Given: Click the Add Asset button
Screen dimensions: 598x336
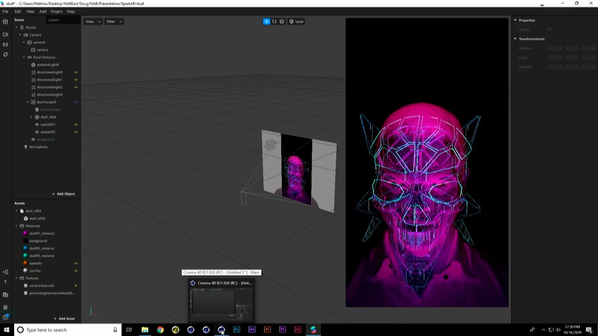Looking at the screenshot, I should 64,319.
